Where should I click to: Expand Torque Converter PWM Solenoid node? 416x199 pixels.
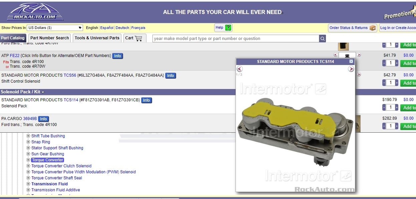28,172
